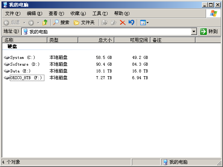Open the 工具(T) menu
Image resolution: width=223 pixels, height=167 pixels.
tap(100, 14)
